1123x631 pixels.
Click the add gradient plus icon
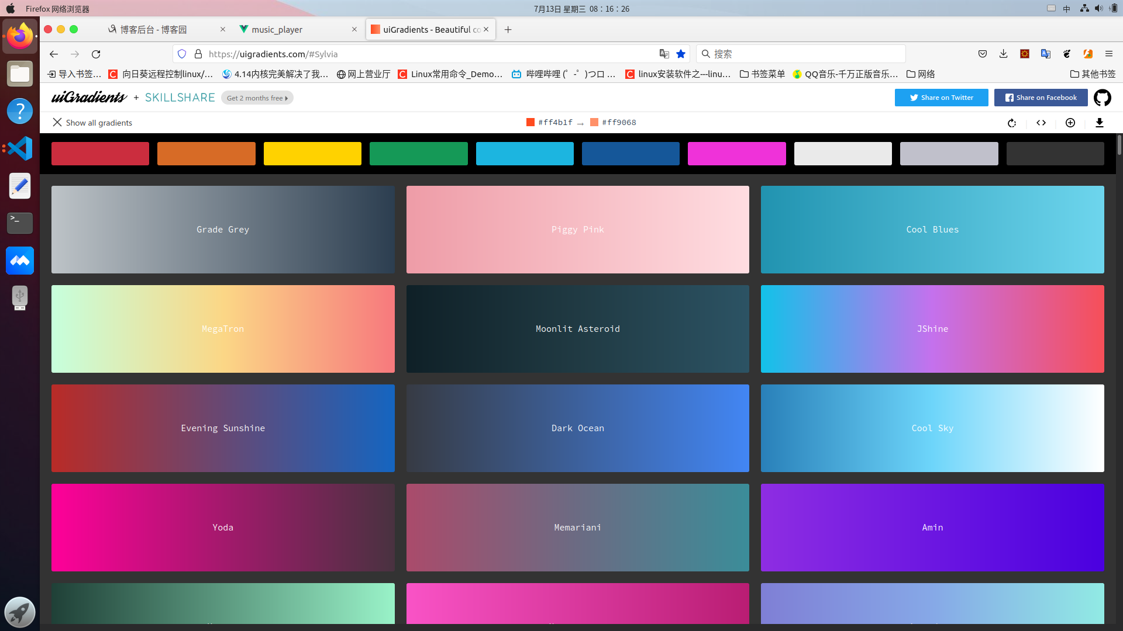[1070, 123]
